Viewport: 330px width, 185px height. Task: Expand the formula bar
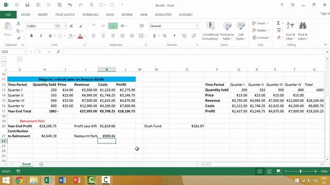point(326,52)
